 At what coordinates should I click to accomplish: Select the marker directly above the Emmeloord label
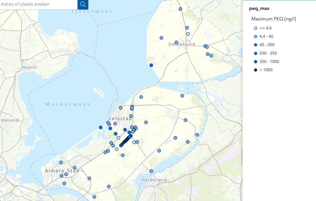pyautogui.click(x=176, y=42)
